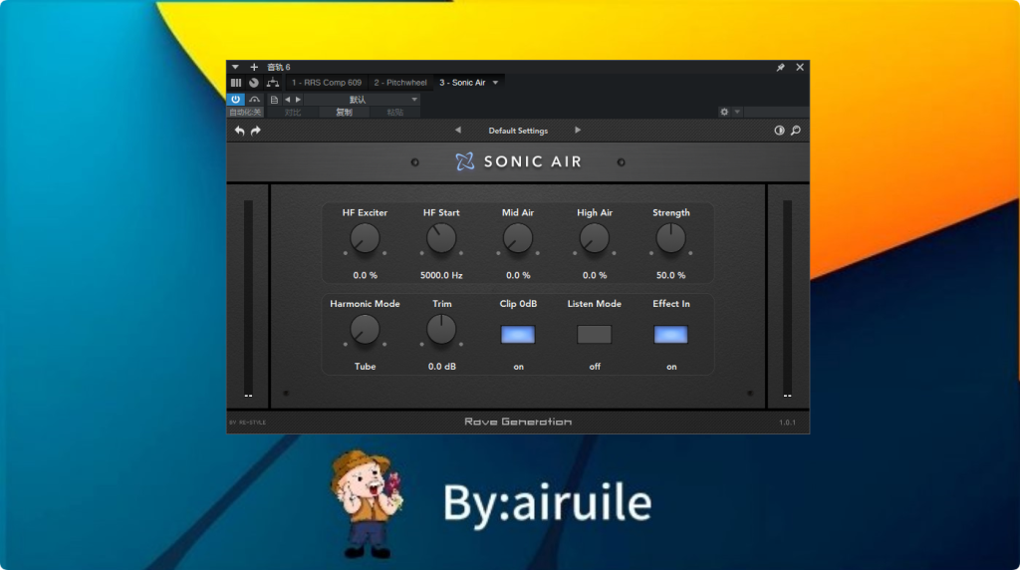
Task: Click the HF Exciter knob
Action: point(365,239)
